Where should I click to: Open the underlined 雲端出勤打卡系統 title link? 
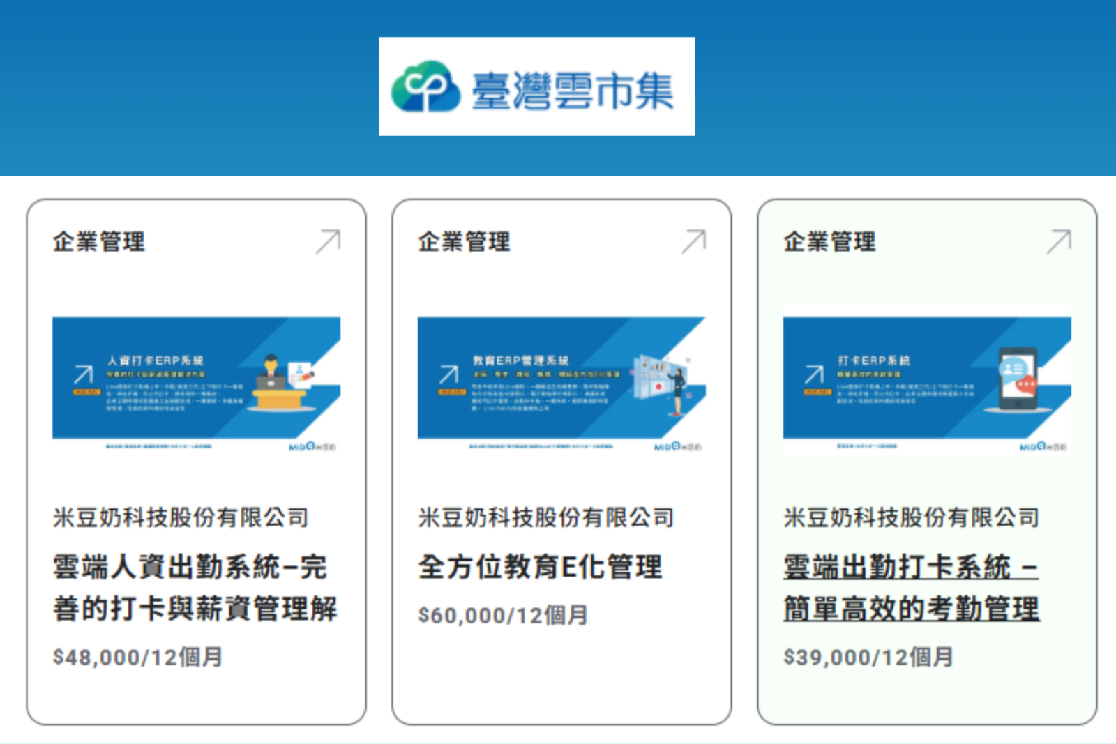[x=911, y=587]
